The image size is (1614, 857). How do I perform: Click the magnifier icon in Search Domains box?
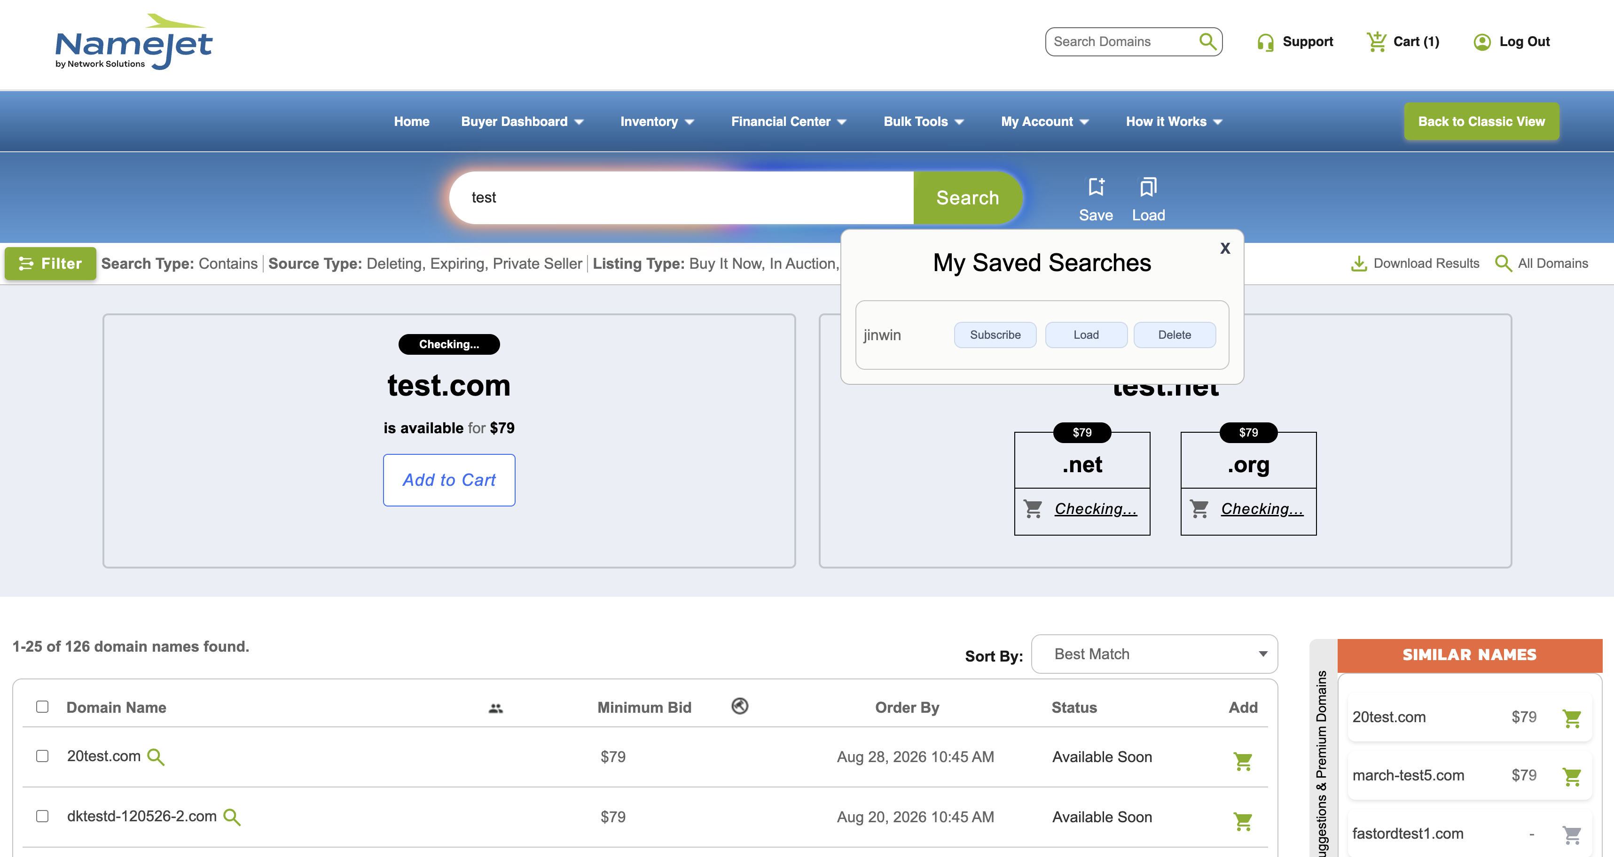click(x=1207, y=41)
